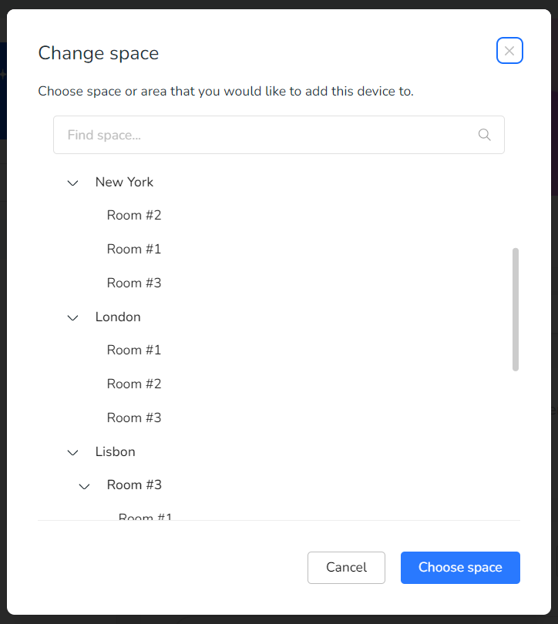Viewport: 558px width, 624px height.
Task: Select Room #3 under New York
Action: [134, 283]
